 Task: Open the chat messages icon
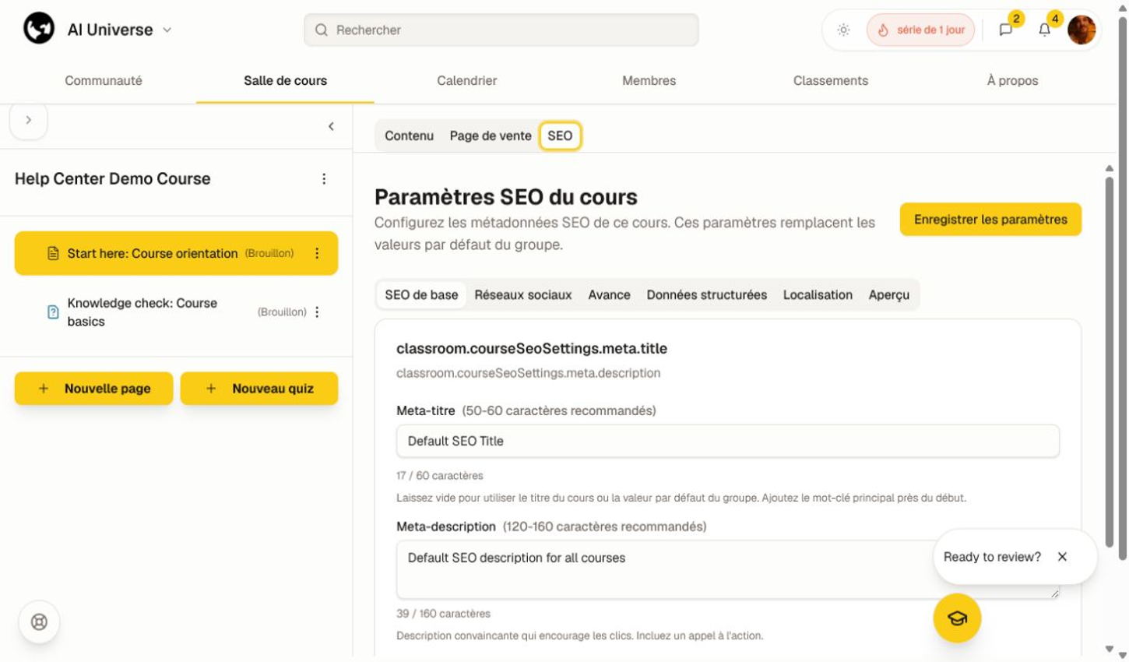click(1005, 30)
